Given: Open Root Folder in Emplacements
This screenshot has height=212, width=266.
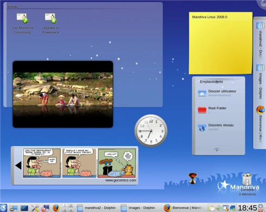Looking at the screenshot, I should 212,110.
